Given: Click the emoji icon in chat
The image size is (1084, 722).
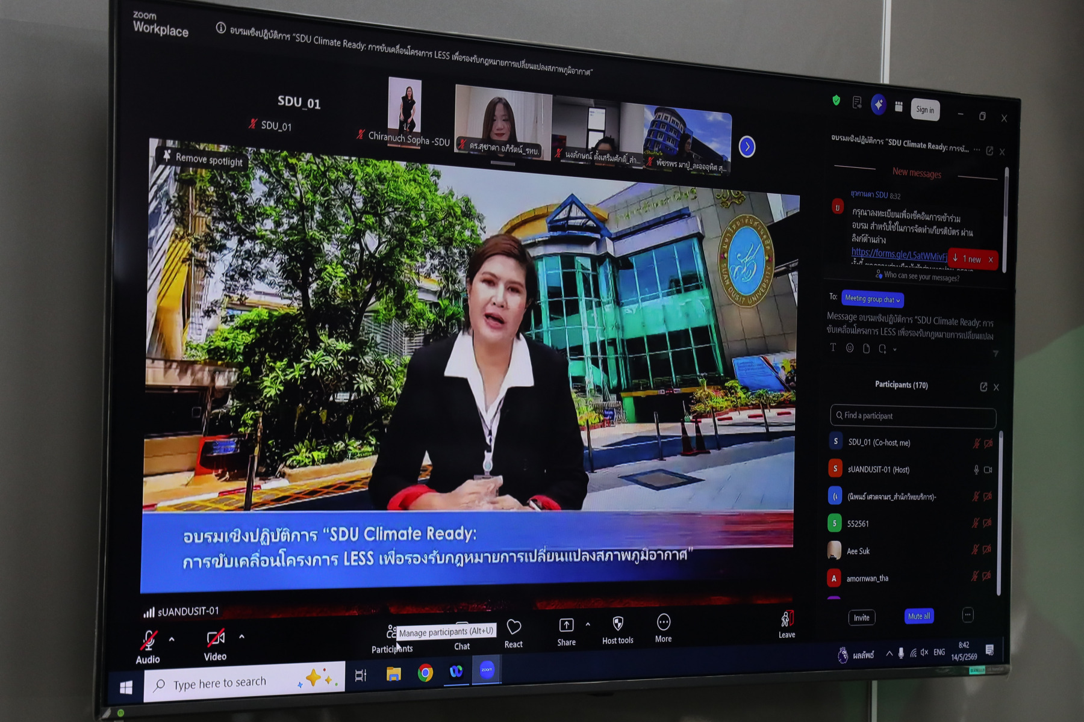Looking at the screenshot, I should coord(850,348).
